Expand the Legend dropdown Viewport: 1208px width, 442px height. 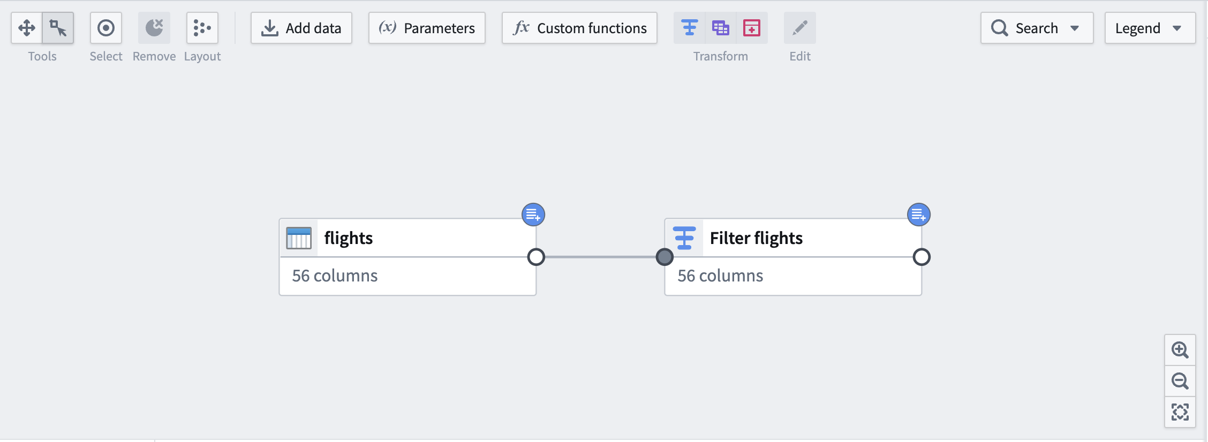(1150, 28)
